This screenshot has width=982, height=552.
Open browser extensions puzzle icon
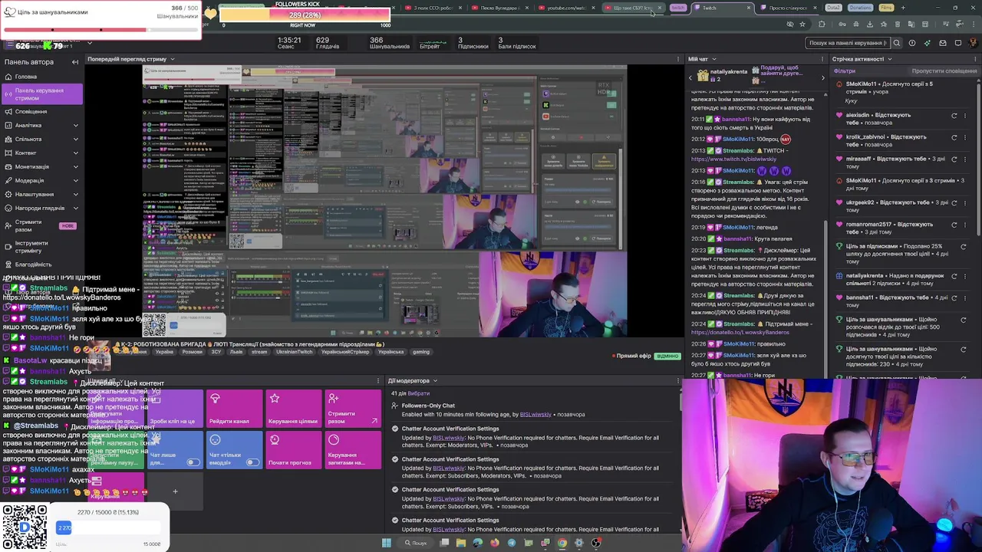pos(822,24)
